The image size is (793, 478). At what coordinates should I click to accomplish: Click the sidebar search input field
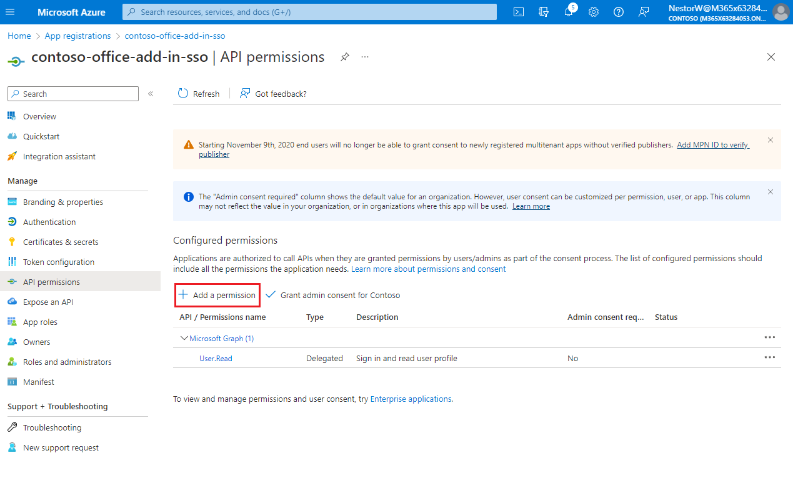coord(72,93)
